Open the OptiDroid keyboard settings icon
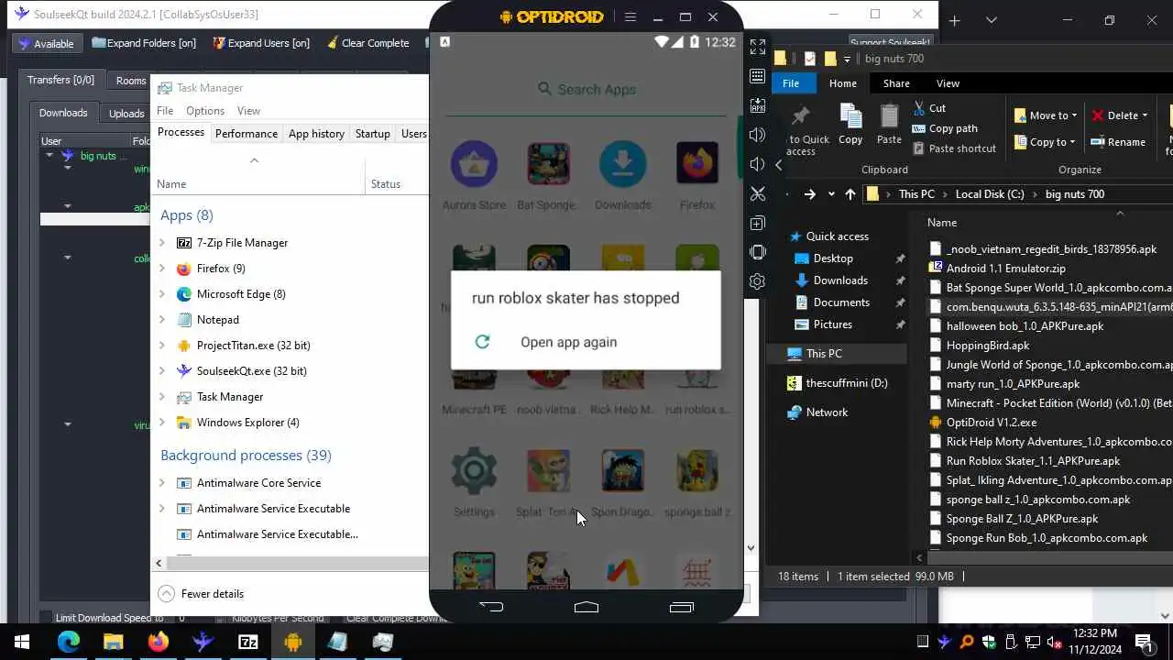 pyautogui.click(x=757, y=76)
